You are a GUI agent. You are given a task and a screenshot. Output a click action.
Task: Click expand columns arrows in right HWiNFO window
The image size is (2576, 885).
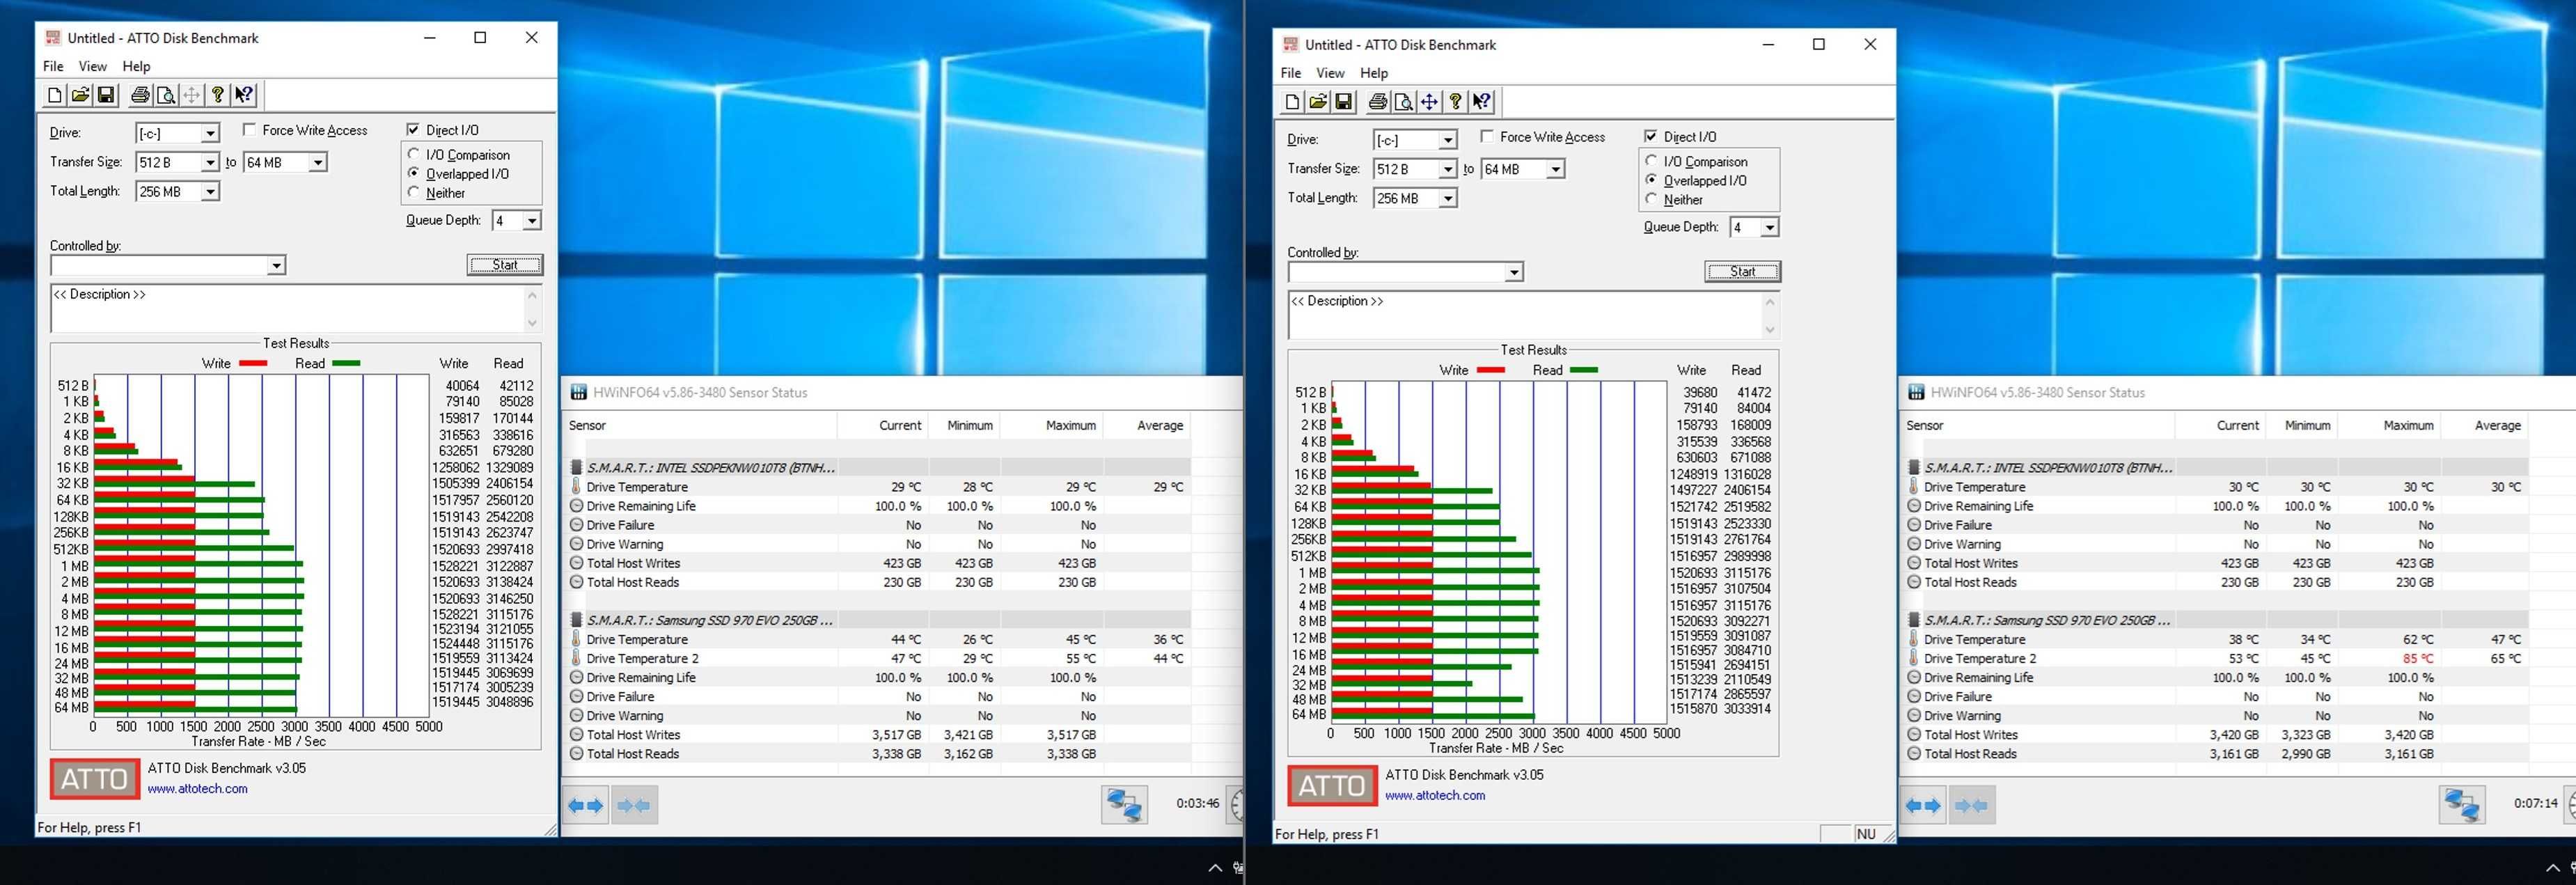(x=1923, y=805)
